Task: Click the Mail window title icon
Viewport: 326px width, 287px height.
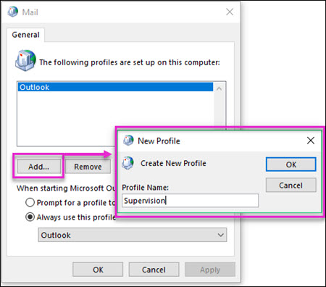Action: tap(12, 12)
